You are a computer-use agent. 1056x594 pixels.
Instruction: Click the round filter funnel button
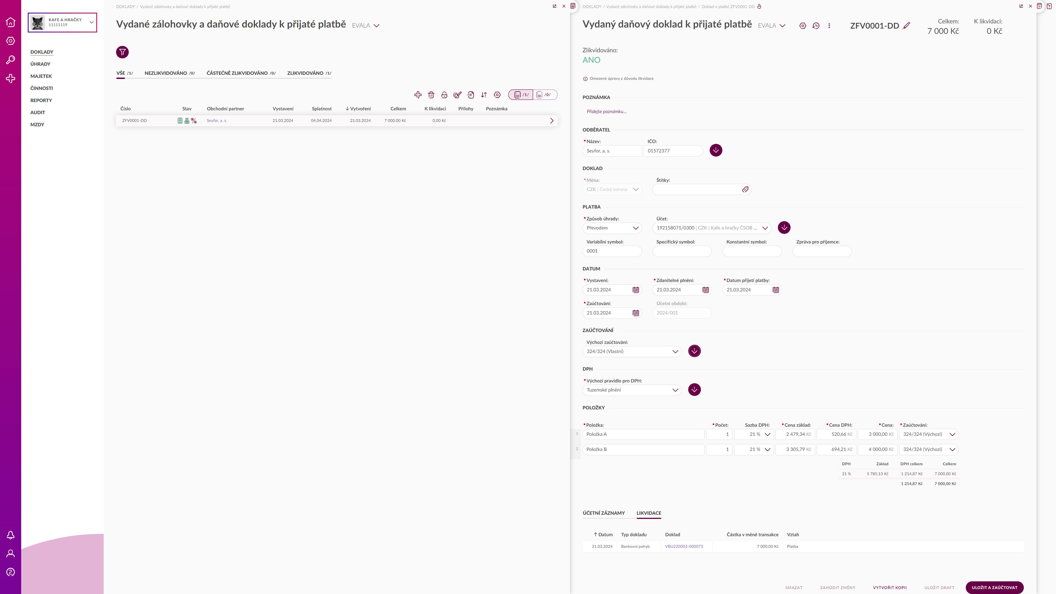pos(122,52)
